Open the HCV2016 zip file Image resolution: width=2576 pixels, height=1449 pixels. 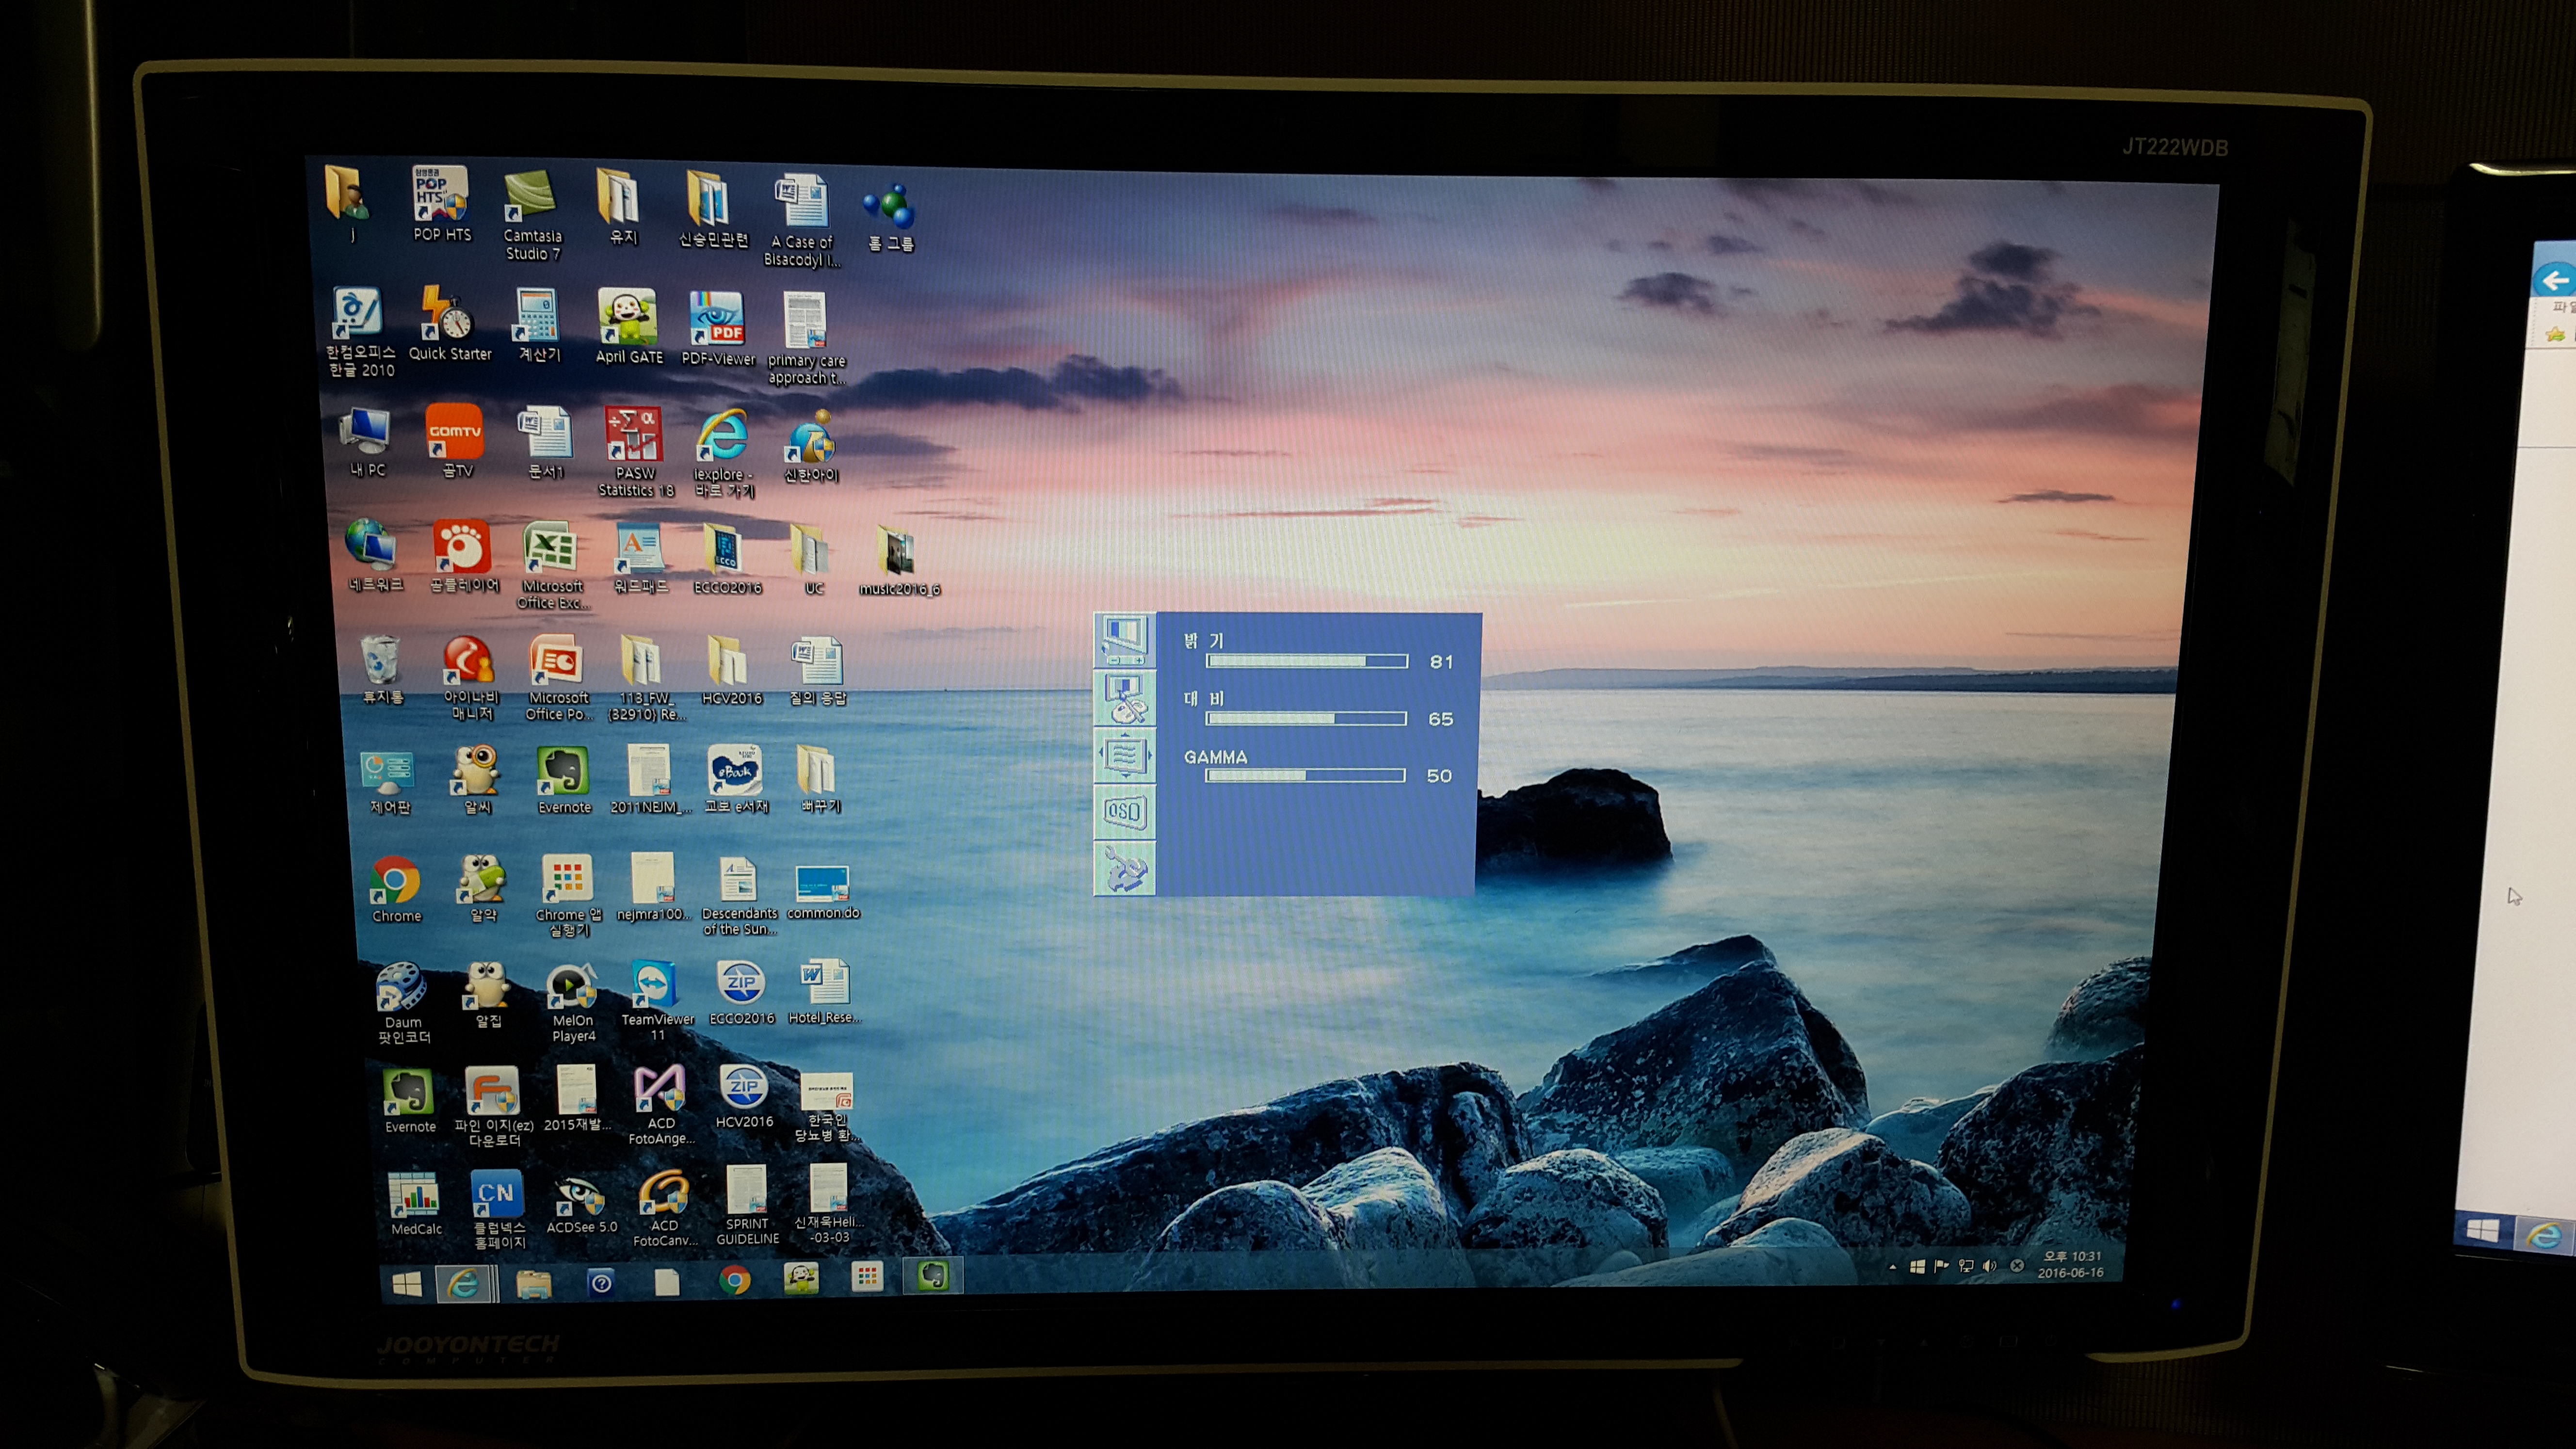pos(744,1096)
